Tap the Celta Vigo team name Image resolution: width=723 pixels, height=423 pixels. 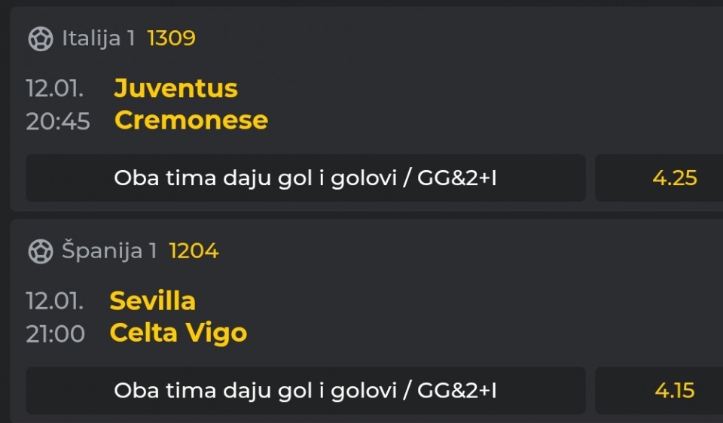178,333
